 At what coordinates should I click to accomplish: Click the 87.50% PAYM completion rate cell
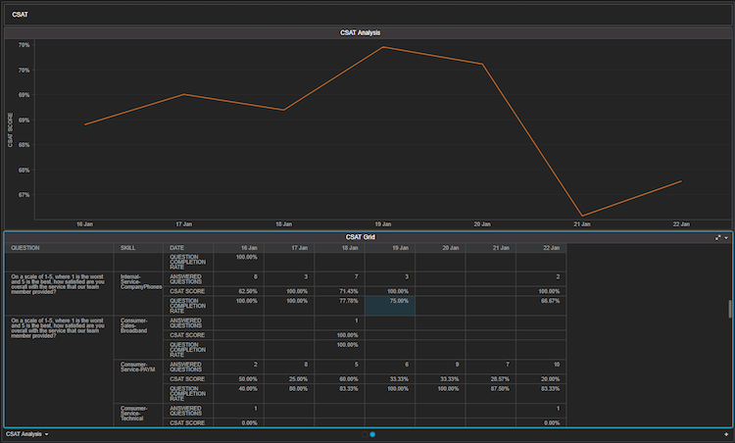coord(491,393)
